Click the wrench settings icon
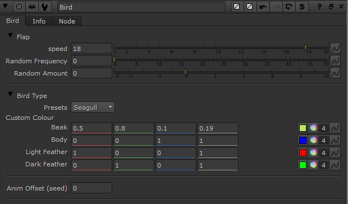Image resolution: width=348 pixels, height=204 pixels. click(44, 7)
